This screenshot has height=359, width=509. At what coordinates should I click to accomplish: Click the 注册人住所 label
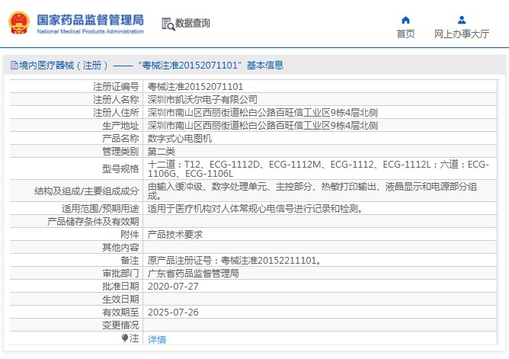[x=116, y=113]
